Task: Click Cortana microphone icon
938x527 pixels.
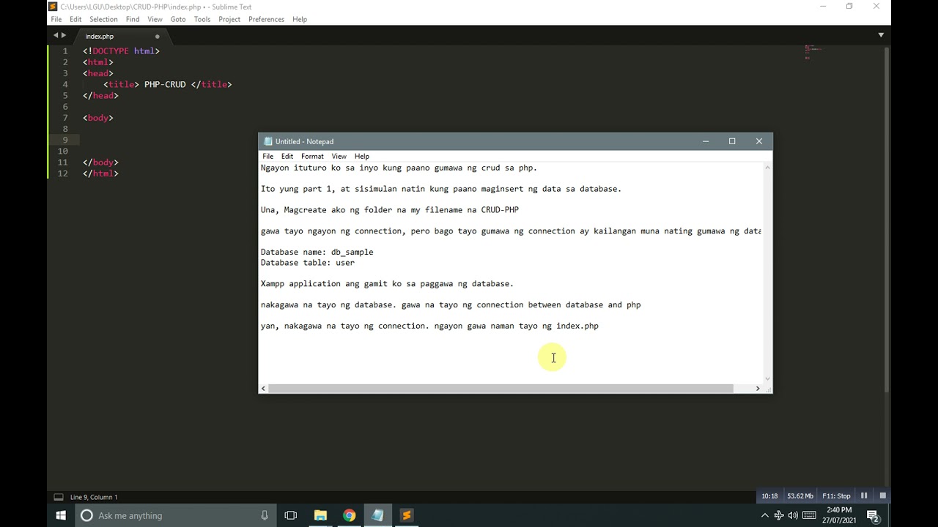Action: pyautogui.click(x=265, y=515)
